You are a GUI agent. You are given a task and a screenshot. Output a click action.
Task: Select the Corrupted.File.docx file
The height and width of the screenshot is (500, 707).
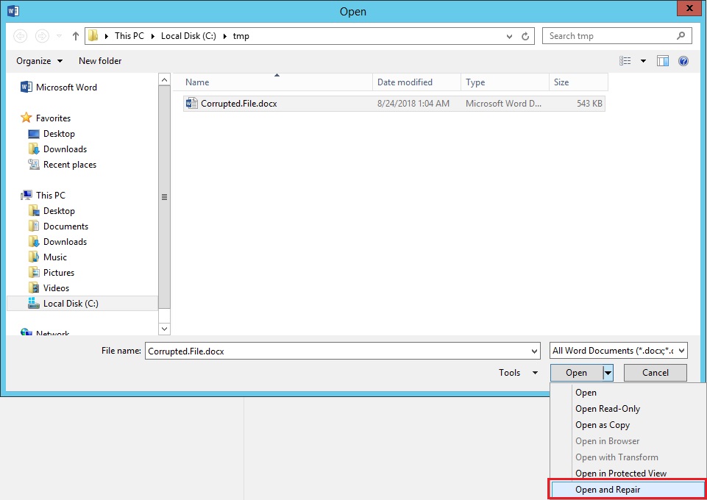394,104
